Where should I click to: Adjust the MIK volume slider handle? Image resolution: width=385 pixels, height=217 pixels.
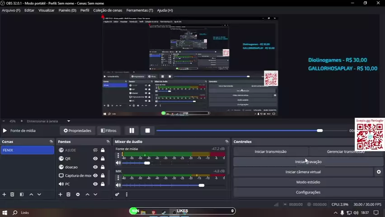[x=201, y=185]
